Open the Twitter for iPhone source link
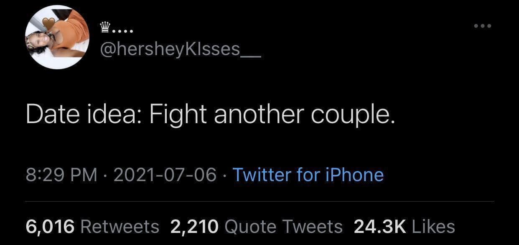This screenshot has height=245, width=519. coord(308,174)
